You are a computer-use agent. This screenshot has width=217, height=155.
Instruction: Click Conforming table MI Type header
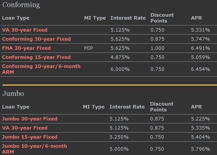(95, 18)
